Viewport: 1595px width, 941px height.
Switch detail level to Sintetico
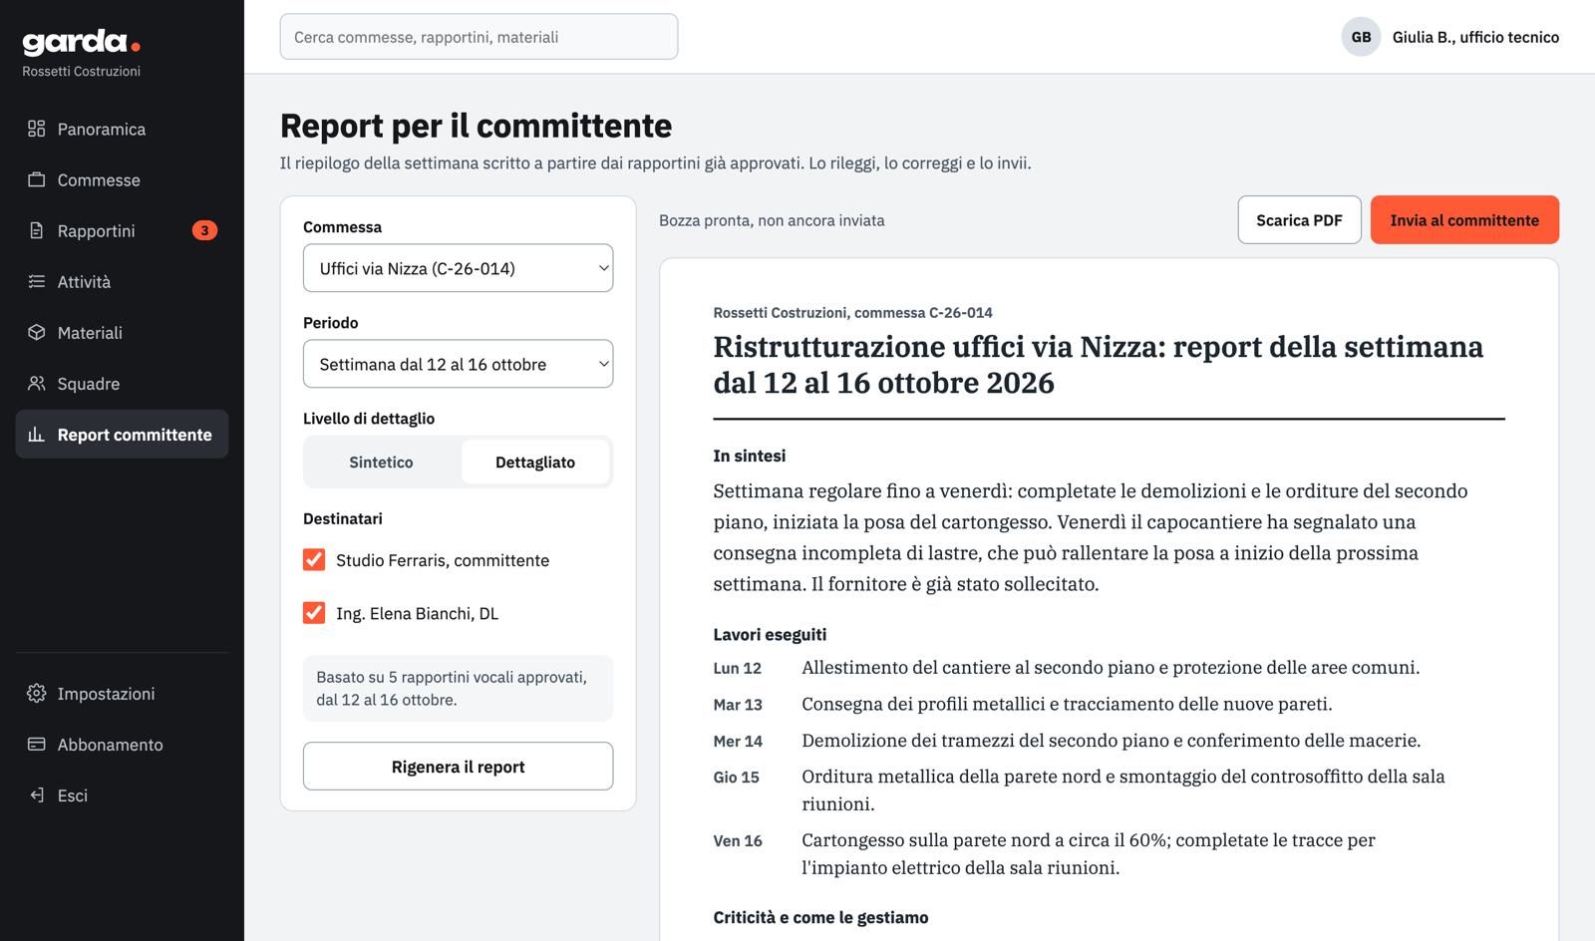tap(381, 462)
